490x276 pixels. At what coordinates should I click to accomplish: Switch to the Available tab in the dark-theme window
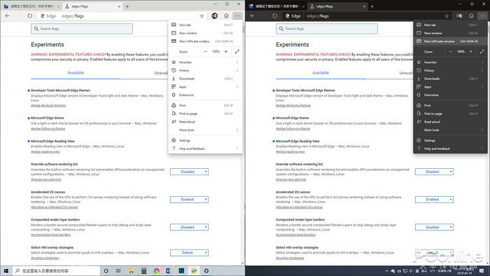click(321, 73)
